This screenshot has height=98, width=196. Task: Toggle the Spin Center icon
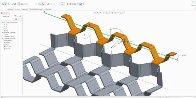click(x=118, y=13)
